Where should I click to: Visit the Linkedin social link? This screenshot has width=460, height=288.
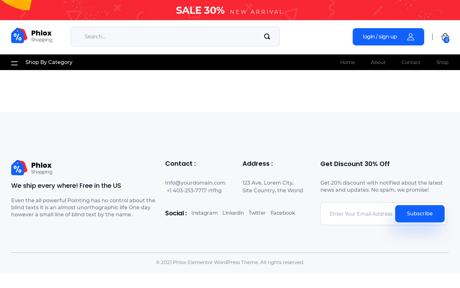point(233,213)
